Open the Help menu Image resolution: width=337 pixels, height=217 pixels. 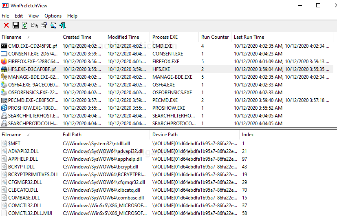72,16
